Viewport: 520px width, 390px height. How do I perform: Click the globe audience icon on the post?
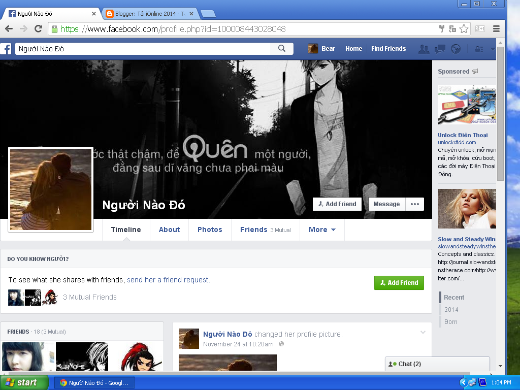281,344
